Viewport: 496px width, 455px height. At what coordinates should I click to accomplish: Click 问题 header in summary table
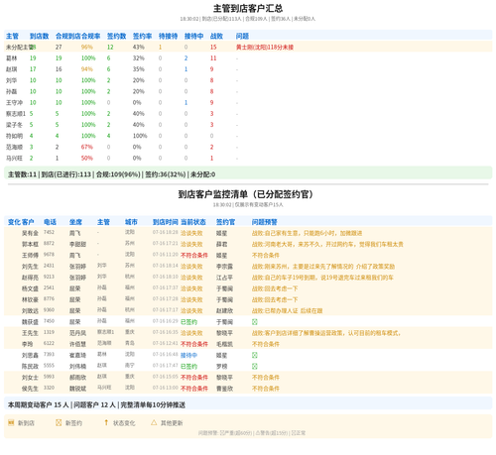point(242,36)
